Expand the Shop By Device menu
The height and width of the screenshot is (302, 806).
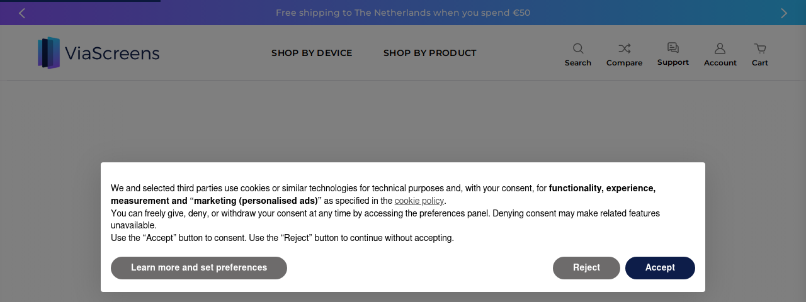312,53
